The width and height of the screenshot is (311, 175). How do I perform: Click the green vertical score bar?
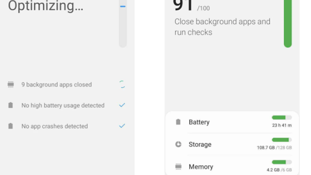click(x=288, y=25)
